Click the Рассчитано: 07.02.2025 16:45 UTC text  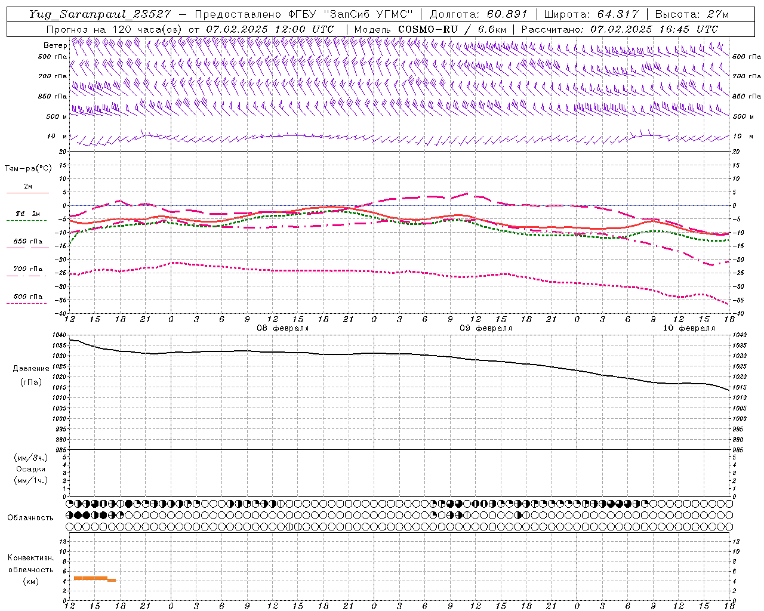[x=620, y=29]
